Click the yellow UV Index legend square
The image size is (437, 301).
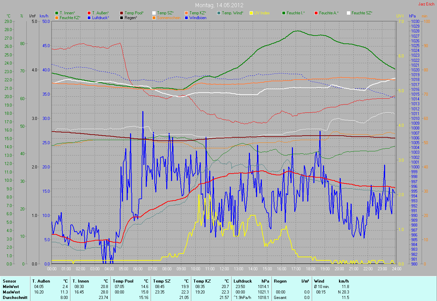[x=251, y=13]
